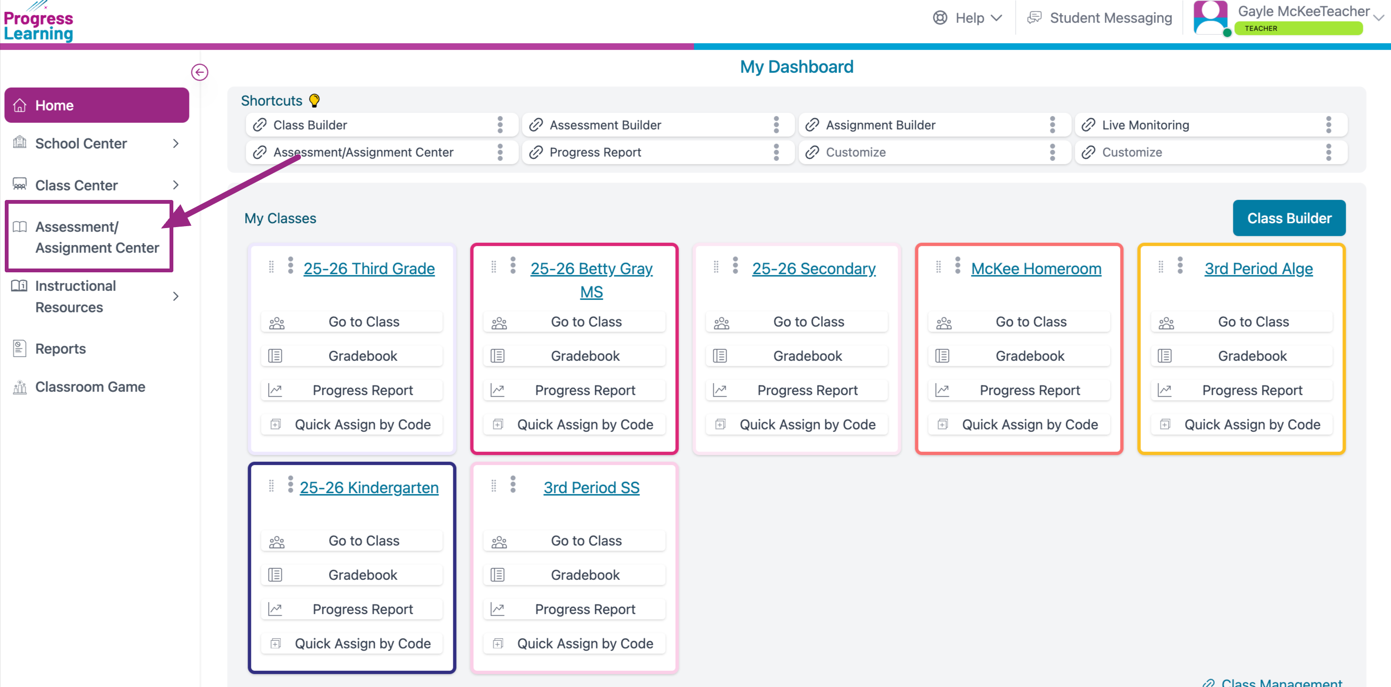Image resolution: width=1391 pixels, height=687 pixels.
Task: Click Gradebook for 25-26 Betty Gray MS
Action: [585, 356]
